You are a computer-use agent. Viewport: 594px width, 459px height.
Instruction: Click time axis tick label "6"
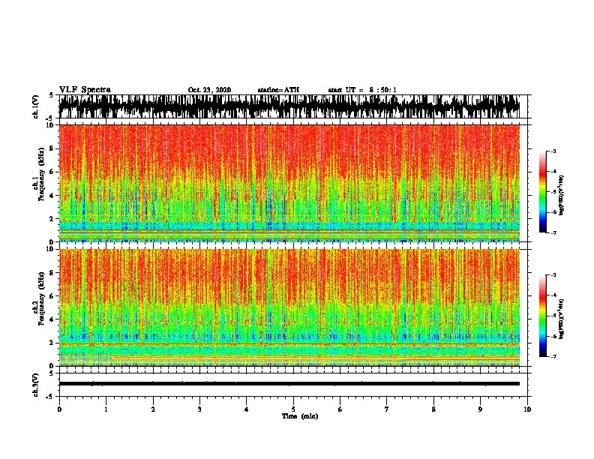pos(340,409)
